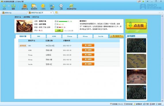Viewport: 164px width, 106px height.
Task: Enter game on the 4399 server row
Action: (x=88, y=50)
